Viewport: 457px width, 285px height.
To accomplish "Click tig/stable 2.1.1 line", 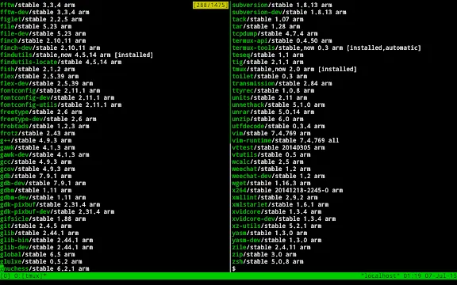I will 267,62.
